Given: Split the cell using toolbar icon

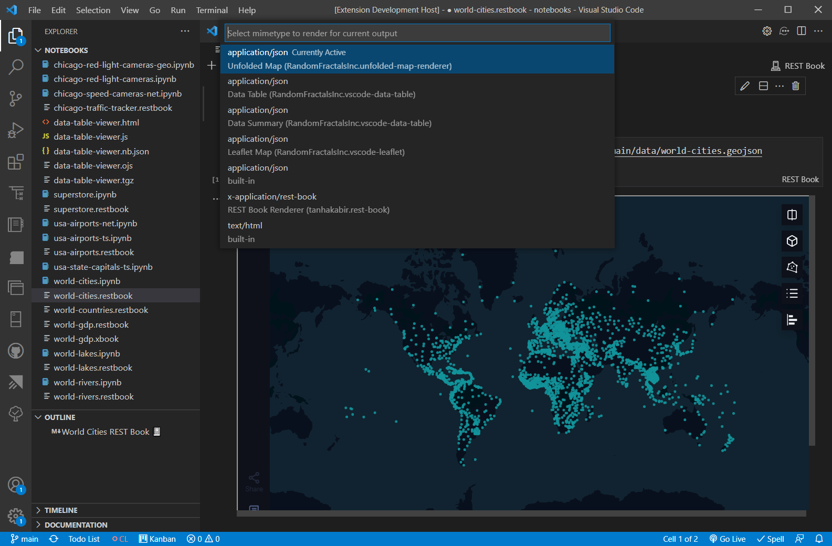Looking at the screenshot, I should 763,86.
